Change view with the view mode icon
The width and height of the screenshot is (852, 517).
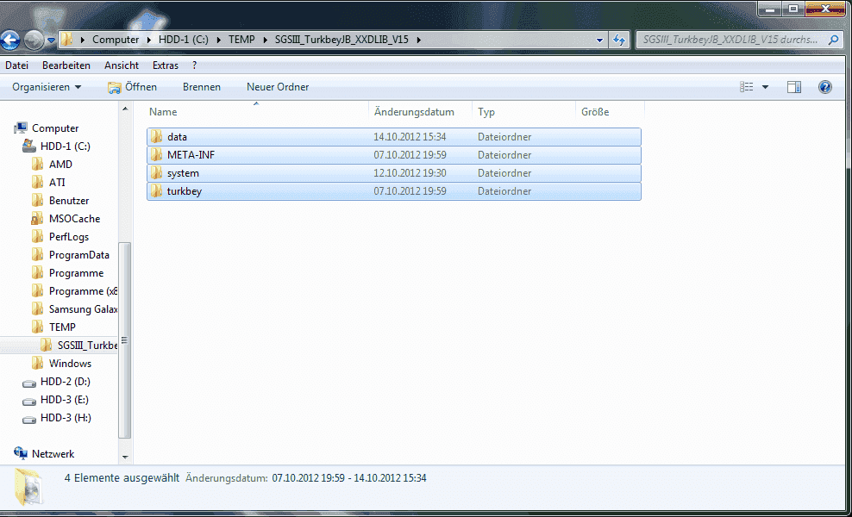[x=747, y=87]
